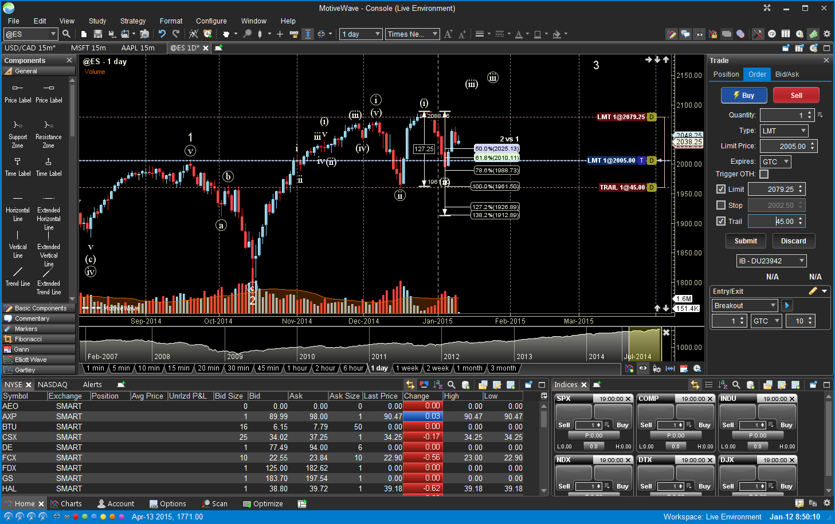Uncheck the Trail checkbox
This screenshot has height=524, width=835.
(x=721, y=221)
